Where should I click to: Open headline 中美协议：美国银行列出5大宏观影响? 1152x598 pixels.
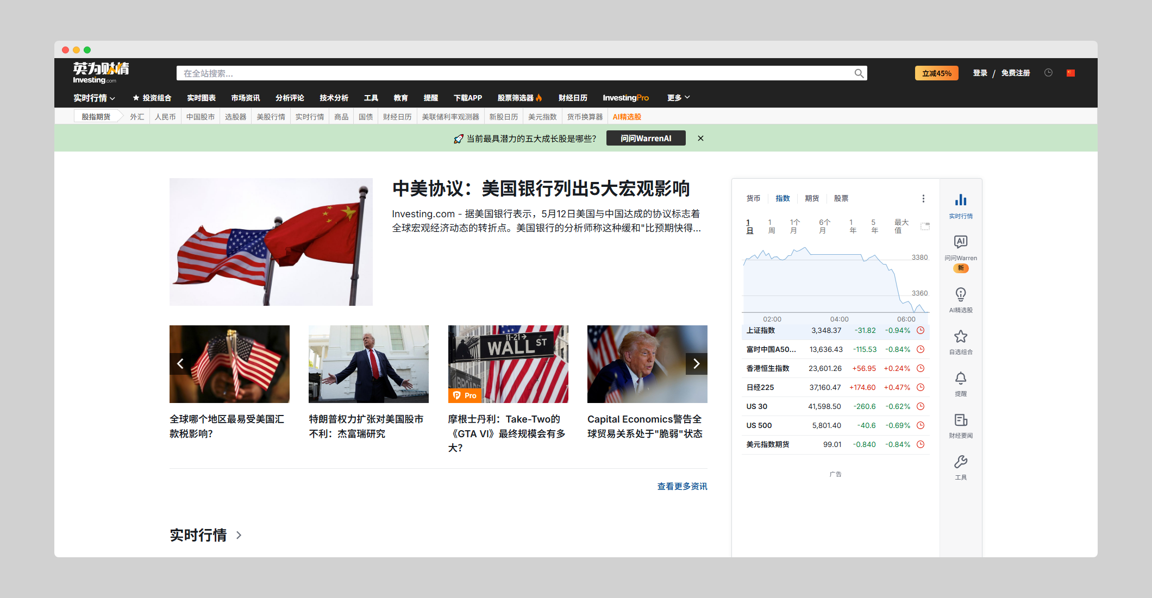541,189
